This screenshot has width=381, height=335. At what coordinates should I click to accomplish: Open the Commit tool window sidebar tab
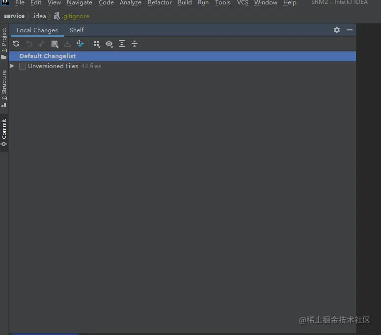point(4,133)
